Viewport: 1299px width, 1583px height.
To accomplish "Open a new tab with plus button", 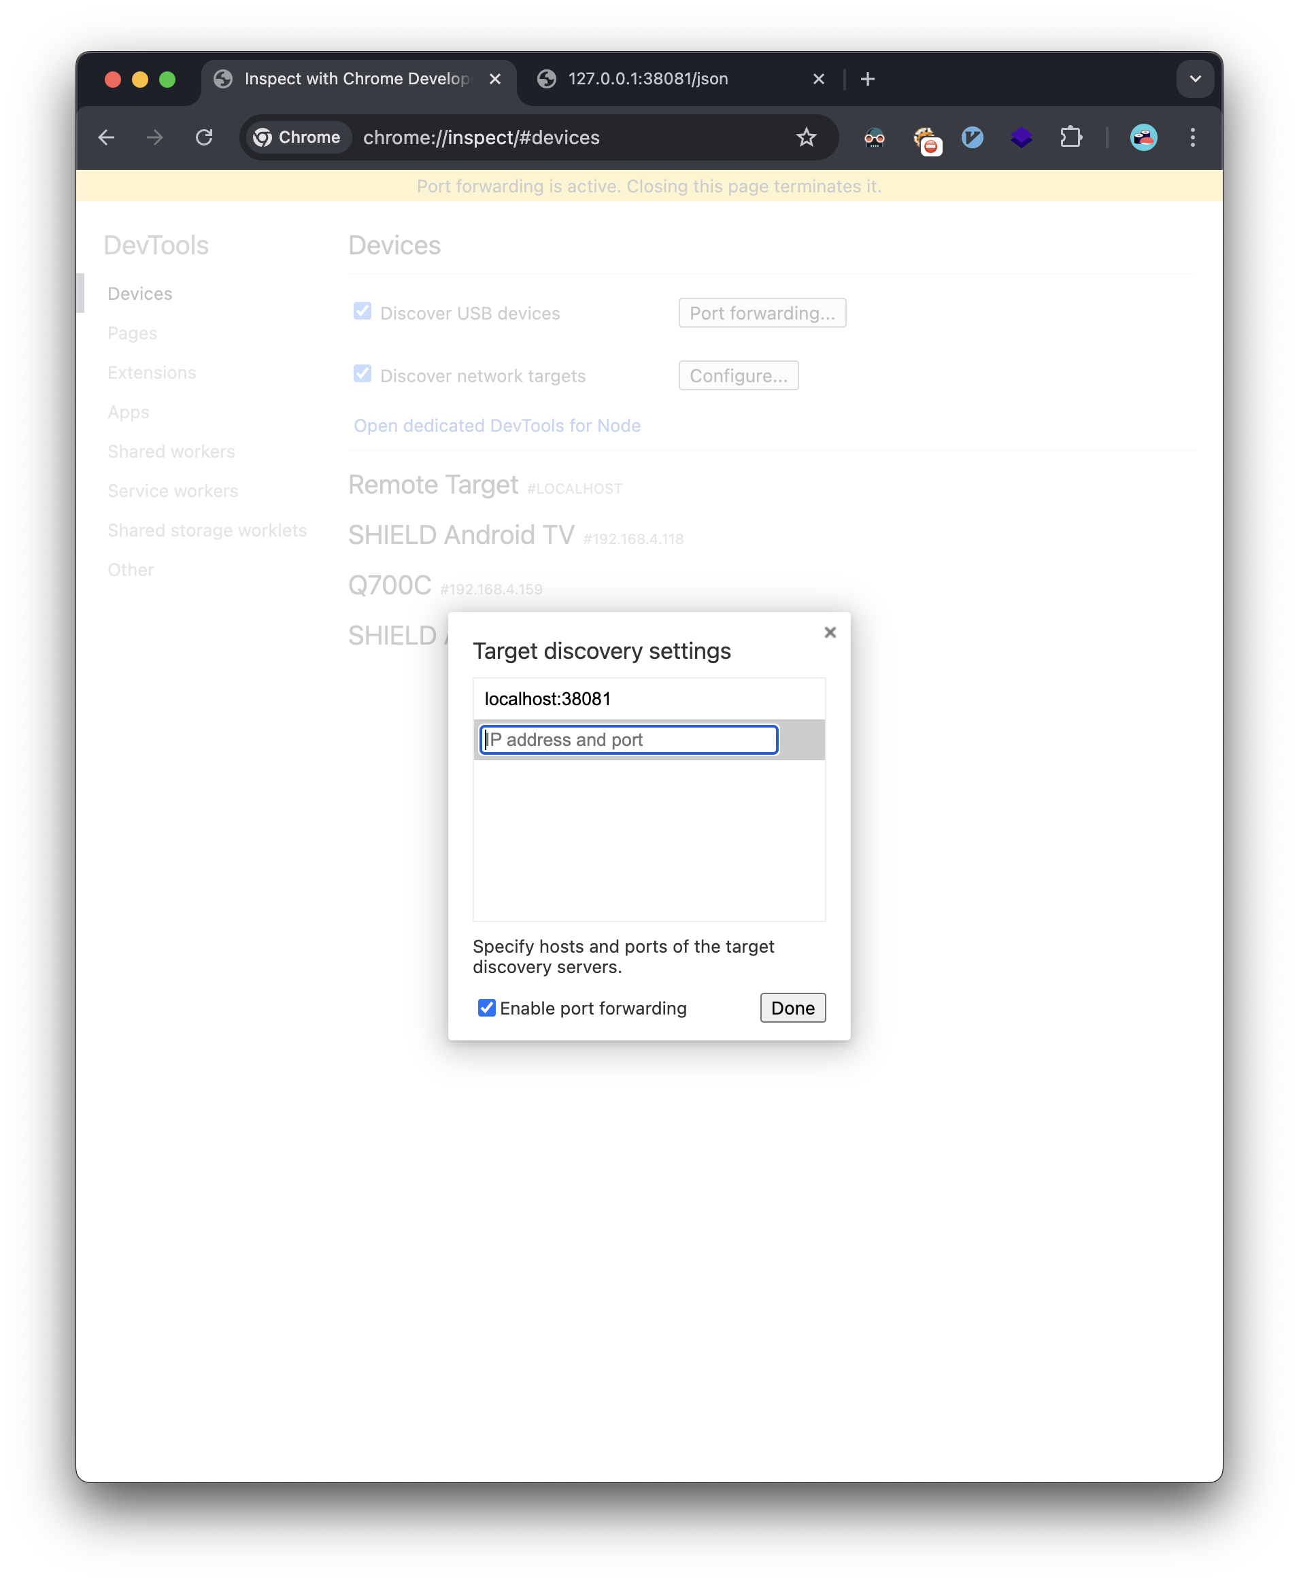I will pos(867,80).
